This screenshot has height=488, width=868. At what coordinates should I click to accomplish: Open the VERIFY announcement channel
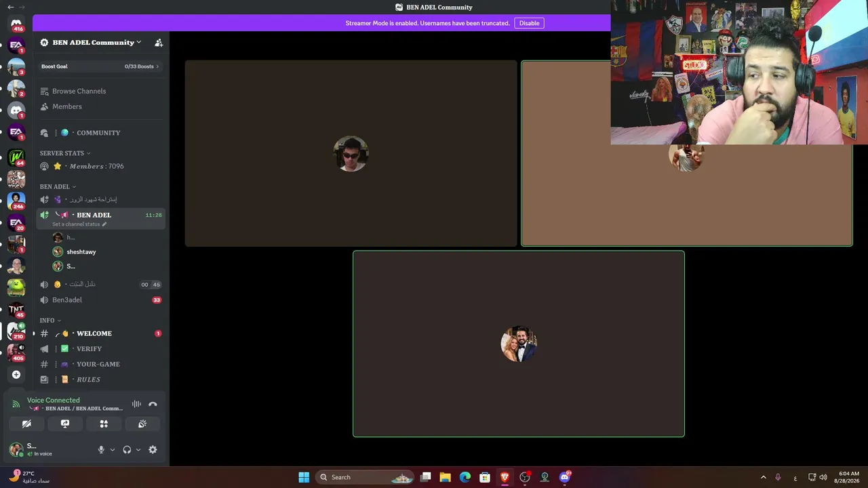coord(100,349)
